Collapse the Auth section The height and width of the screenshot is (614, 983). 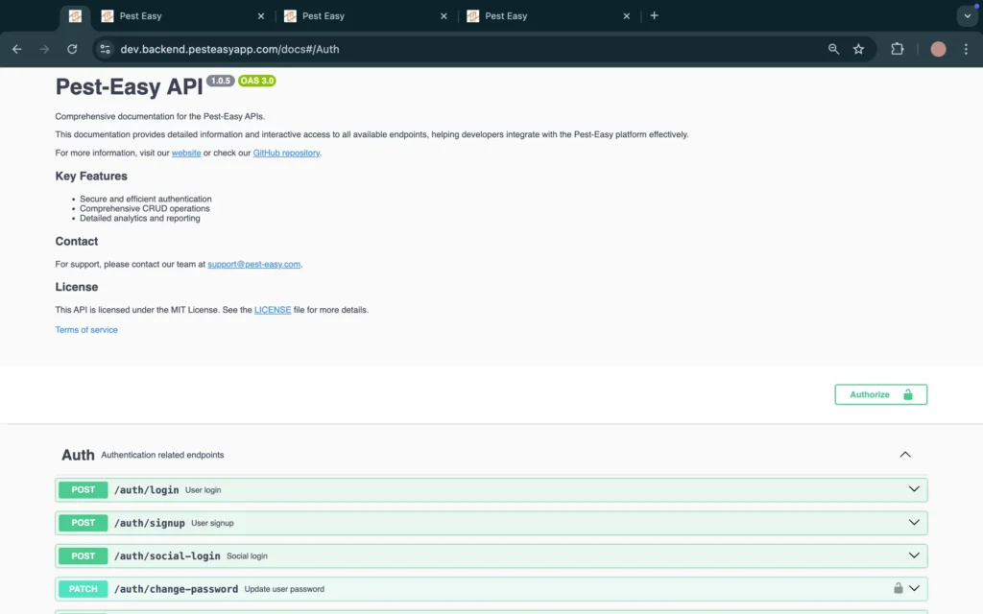coord(904,455)
